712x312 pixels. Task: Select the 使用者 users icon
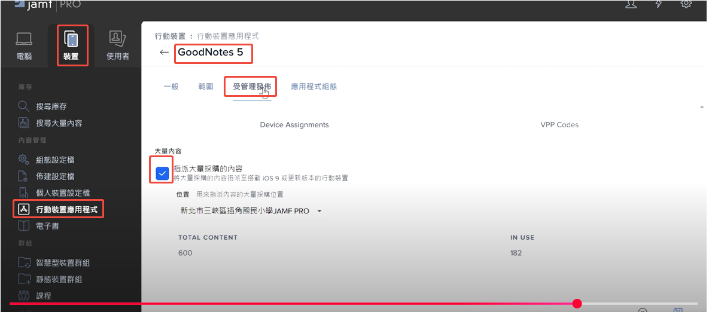tap(117, 45)
